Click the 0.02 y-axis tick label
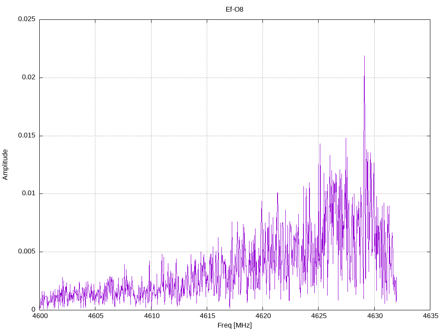Viewport: 442px width, 331px height. coord(29,78)
